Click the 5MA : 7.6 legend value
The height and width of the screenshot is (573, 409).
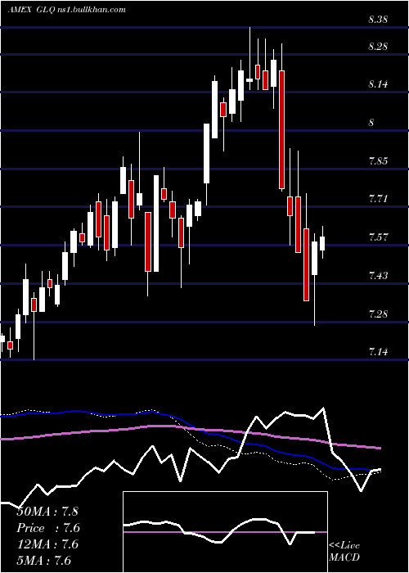click(x=44, y=560)
